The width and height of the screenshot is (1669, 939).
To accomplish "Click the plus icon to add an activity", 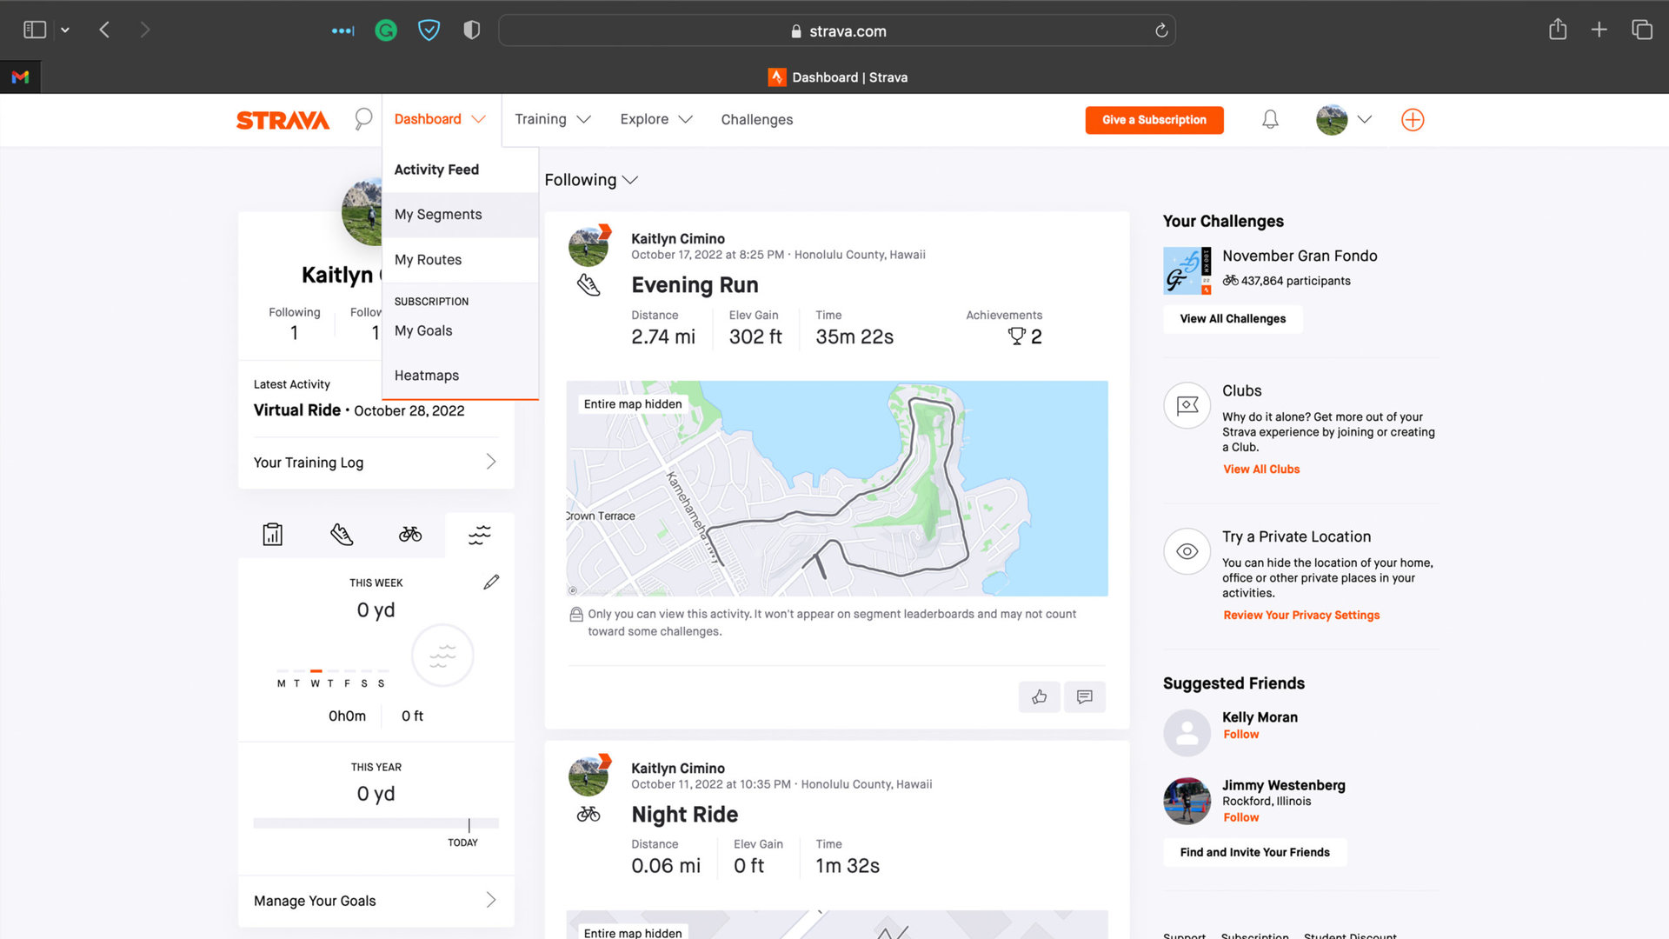I will coord(1412,119).
